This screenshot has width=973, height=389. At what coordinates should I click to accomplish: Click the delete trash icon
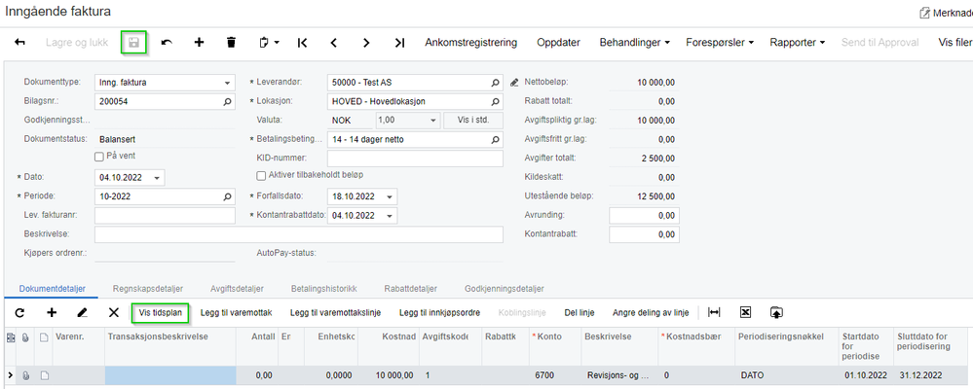click(232, 42)
